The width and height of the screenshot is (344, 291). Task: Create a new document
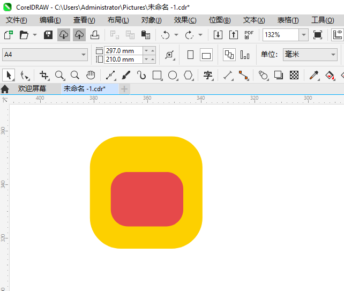tap(9, 35)
